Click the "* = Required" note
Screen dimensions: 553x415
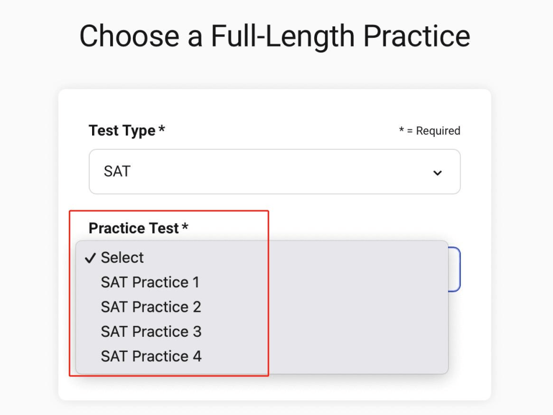coord(429,131)
